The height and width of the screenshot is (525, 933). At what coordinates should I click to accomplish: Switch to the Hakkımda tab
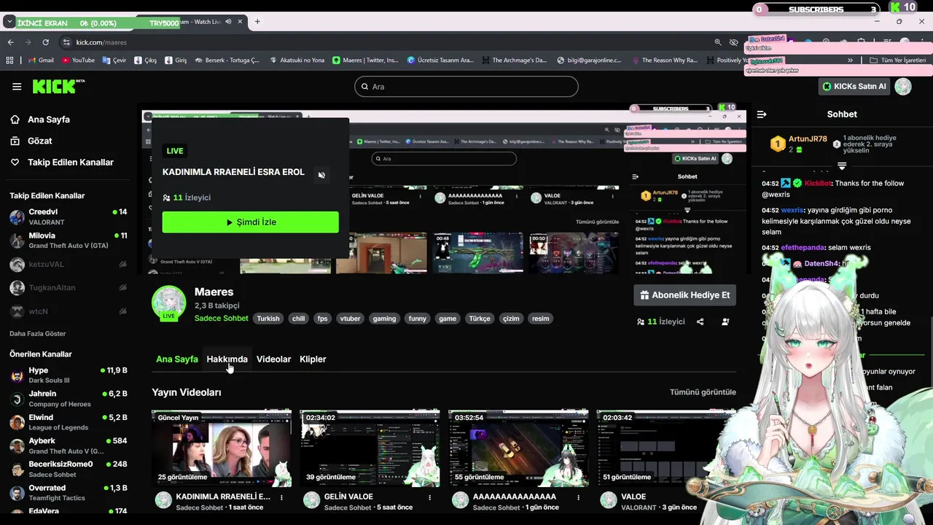pyautogui.click(x=227, y=359)
